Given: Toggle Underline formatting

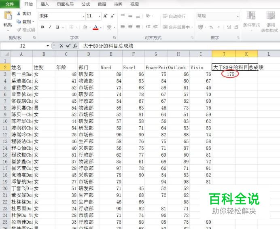Looking at the screenshot, I should 57,27.
